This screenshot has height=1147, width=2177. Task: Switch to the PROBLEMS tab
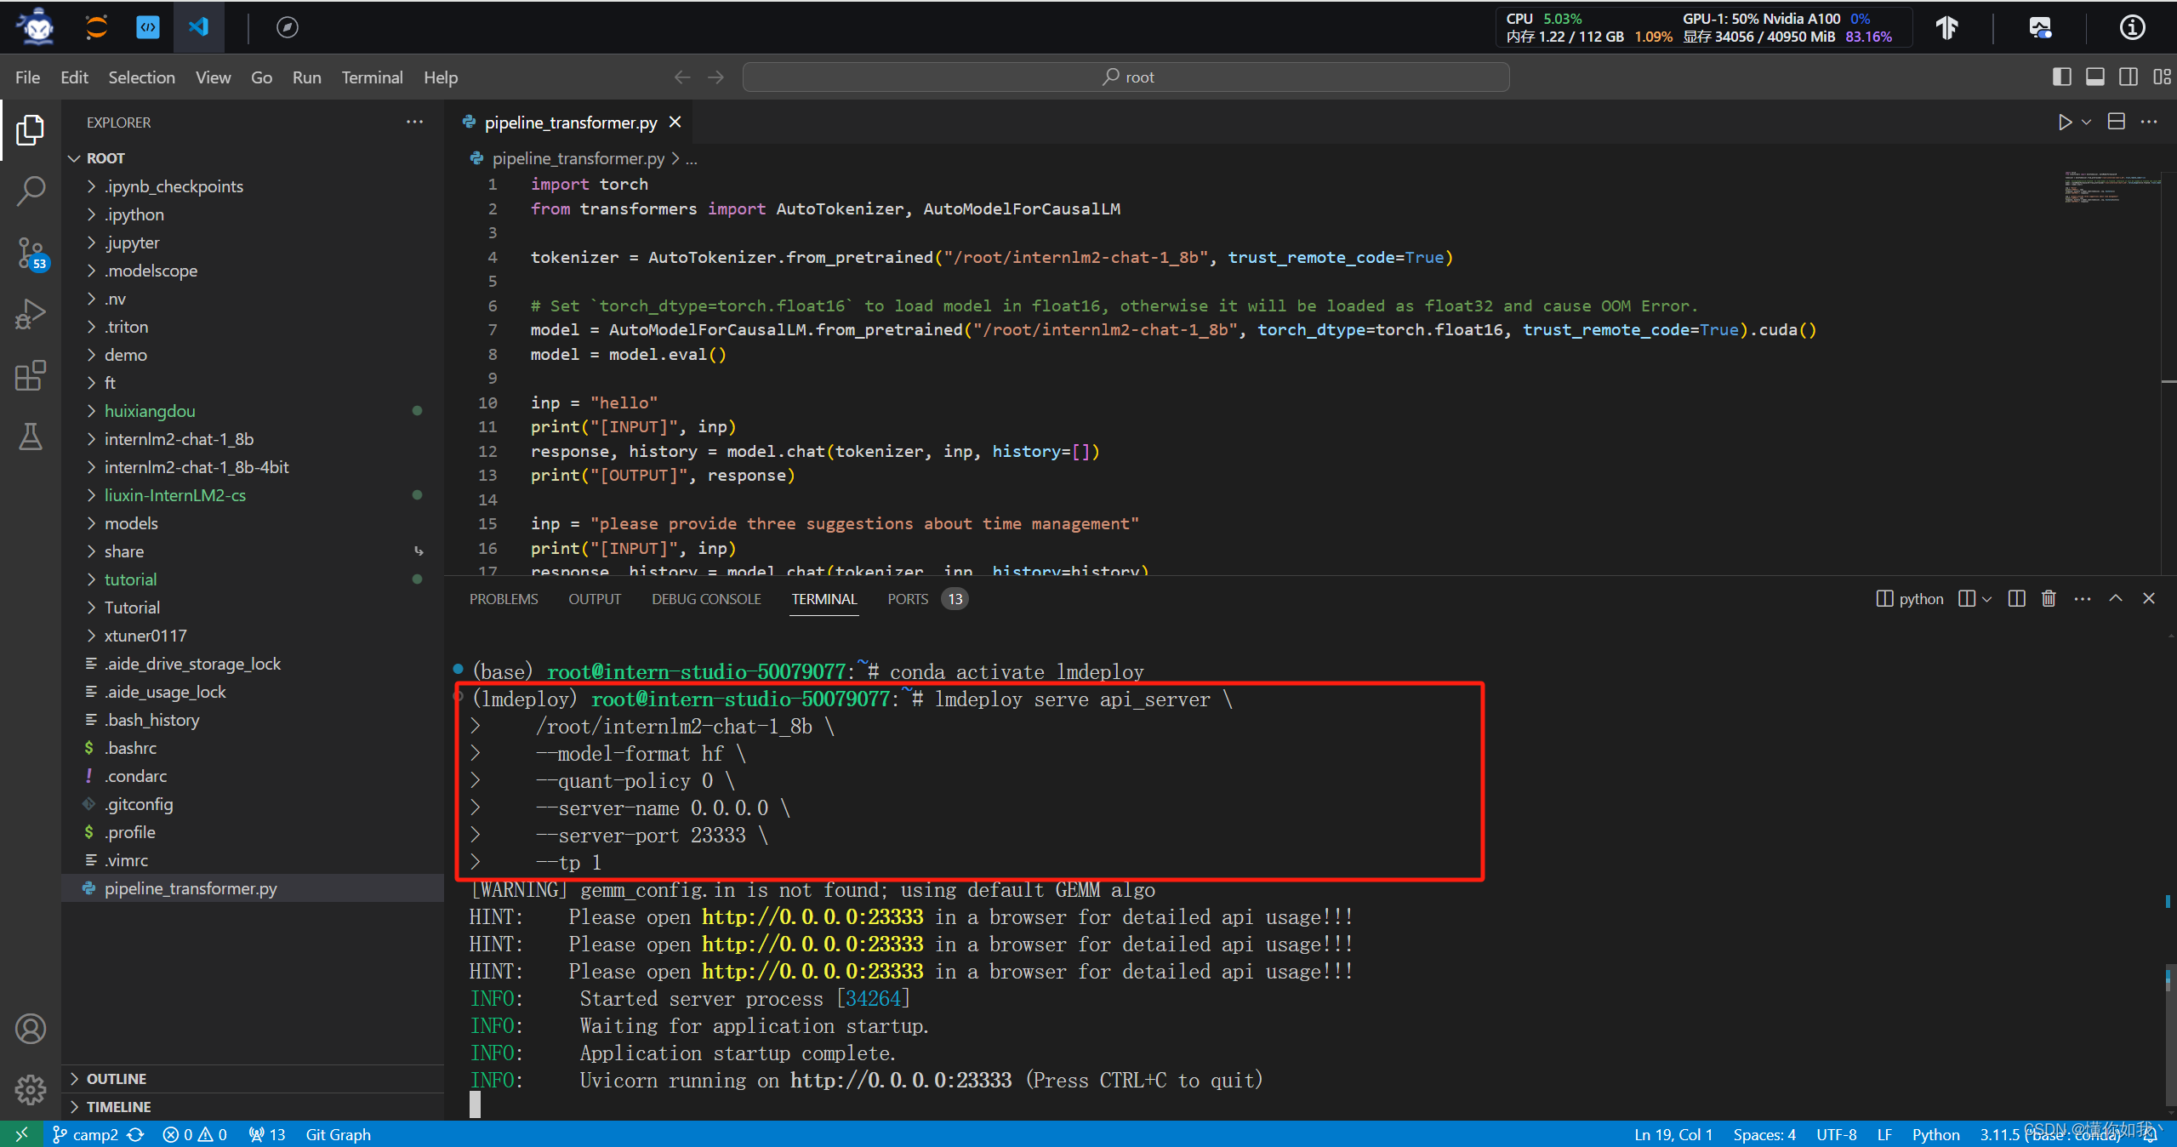[504, 599]
